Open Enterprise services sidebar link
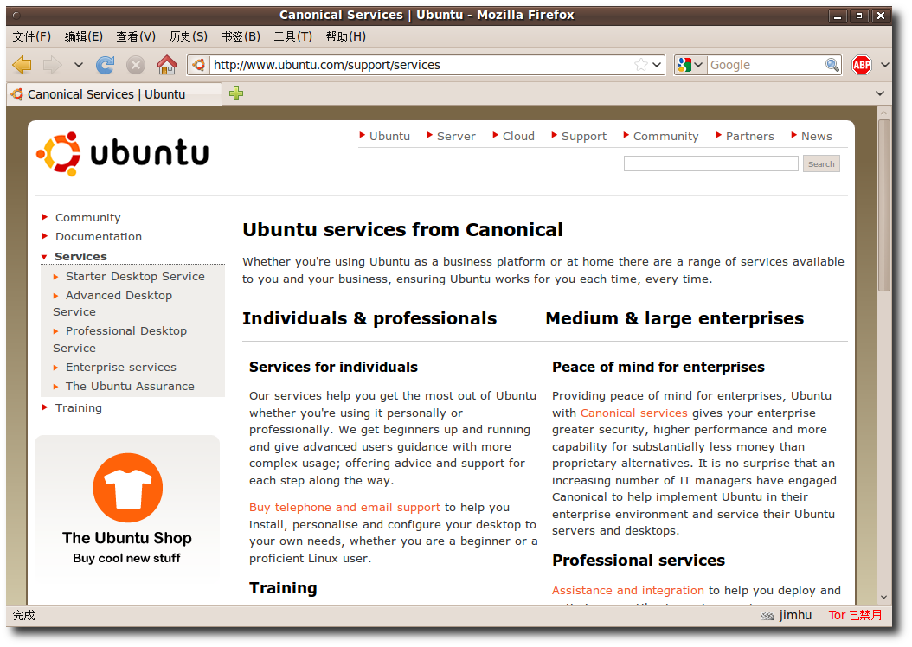The image size is (912, 647). pos(121,368)
